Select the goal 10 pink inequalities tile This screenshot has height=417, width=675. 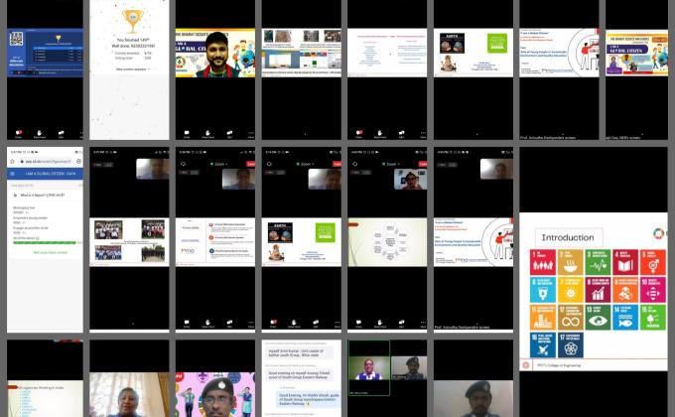pos(653,290)
